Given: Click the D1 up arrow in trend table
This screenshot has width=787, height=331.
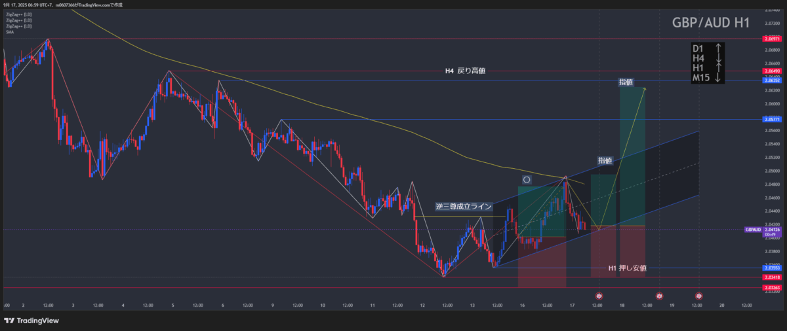Looking at the screenshot, I should click(x=719, y=48).
